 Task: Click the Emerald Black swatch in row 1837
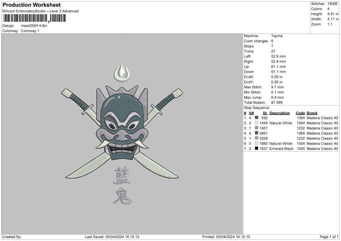pyautogui.click(x=257, y=148)
